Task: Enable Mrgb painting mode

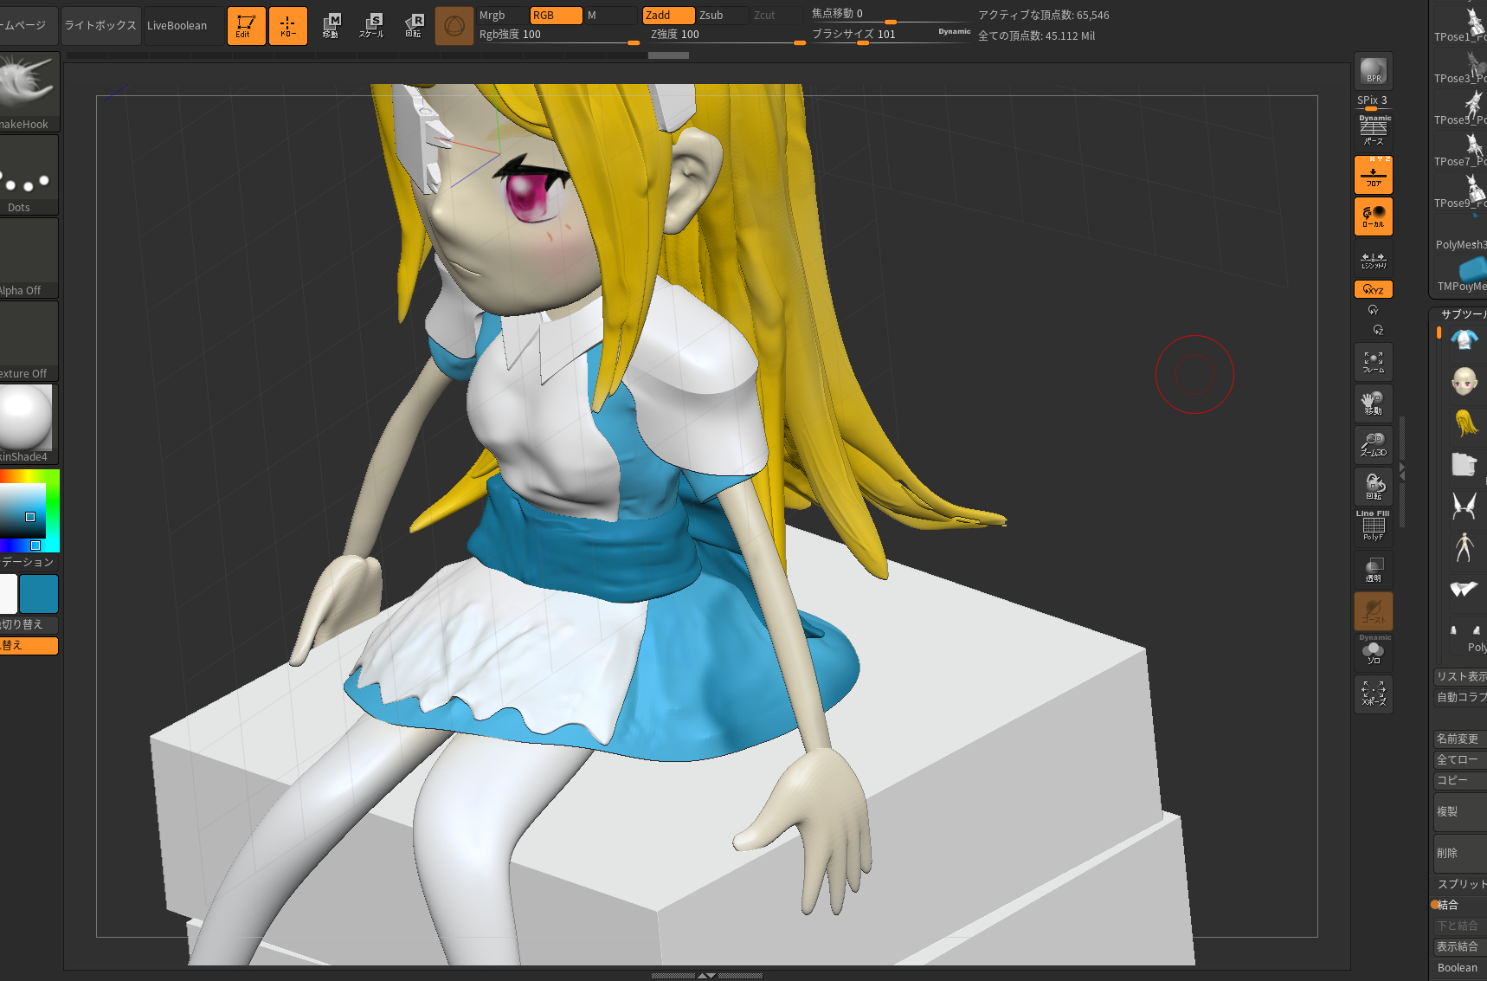Action: [501, 16]
